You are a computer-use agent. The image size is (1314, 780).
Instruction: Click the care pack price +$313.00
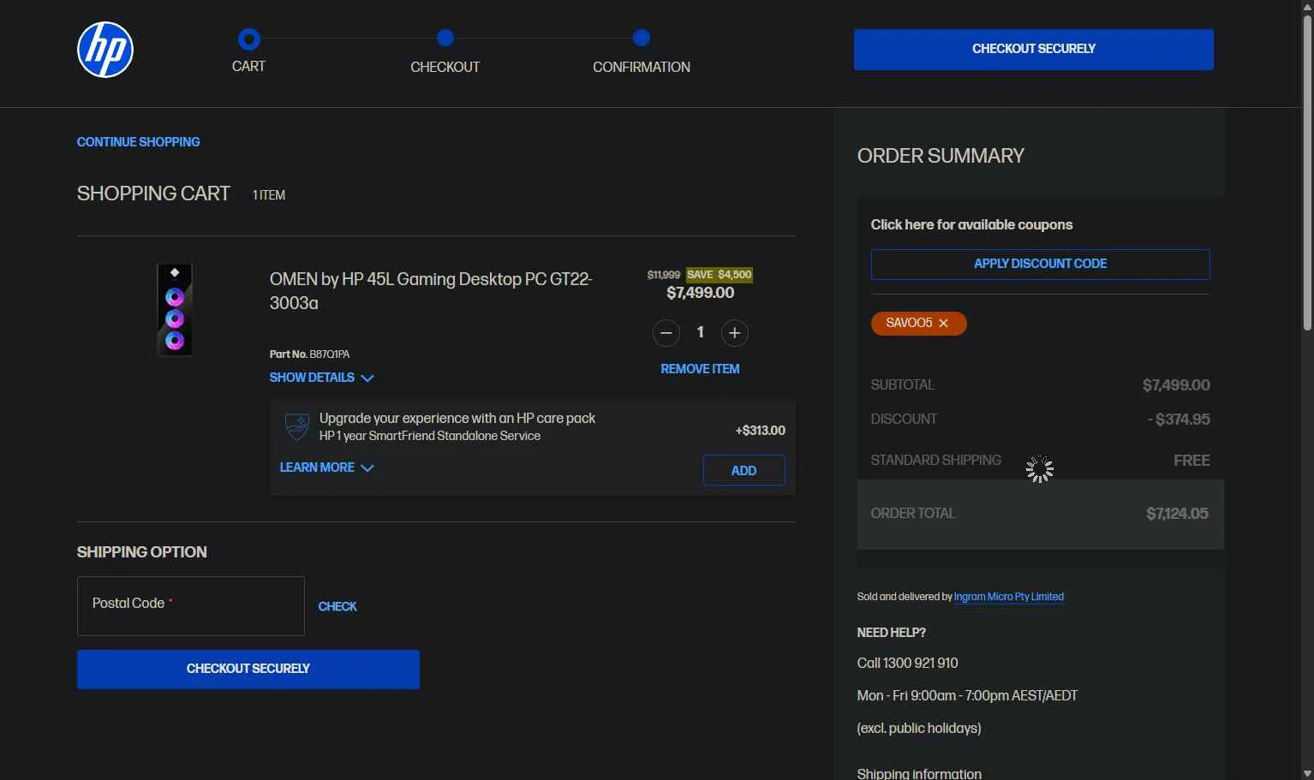[761, 431]
